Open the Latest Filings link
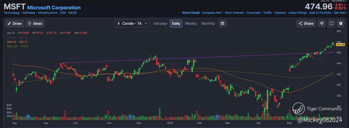 297,13
